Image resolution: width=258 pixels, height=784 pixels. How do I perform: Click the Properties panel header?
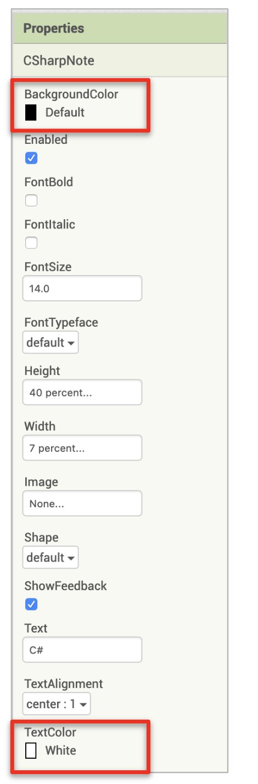point(120,28)
